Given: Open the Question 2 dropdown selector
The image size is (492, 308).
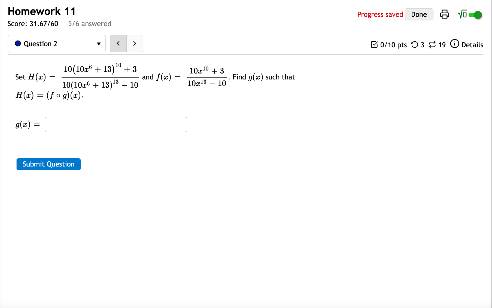Looking at the screenshot, I should [56, 44].
